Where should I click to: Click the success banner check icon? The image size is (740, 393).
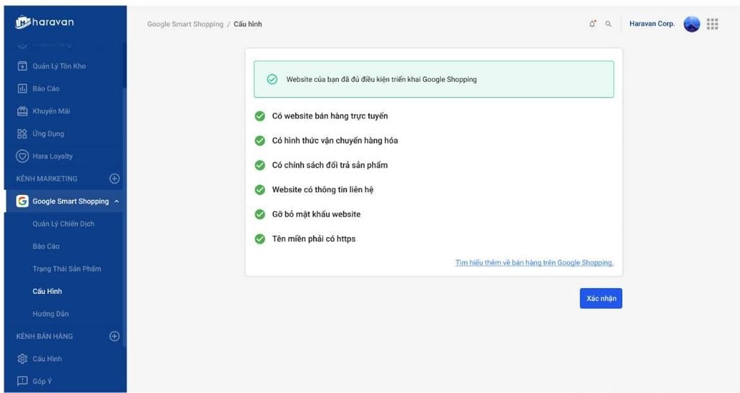tap(272, 79)
